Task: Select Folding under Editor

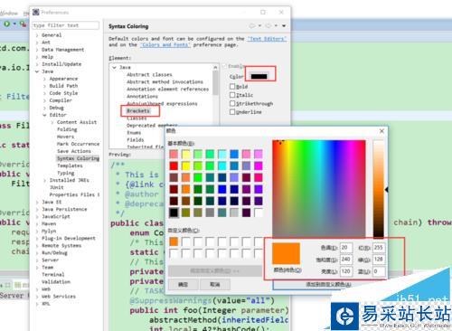Action: 67,129
